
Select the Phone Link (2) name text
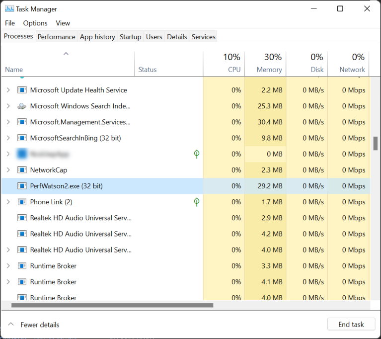click(x=51, y=202)
